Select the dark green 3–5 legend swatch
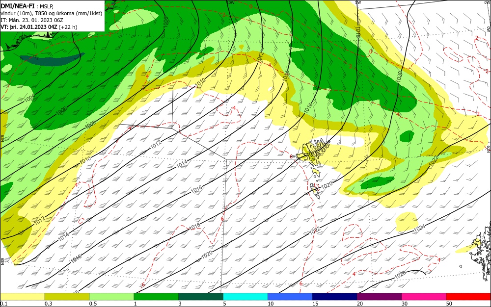 (201, 297)
